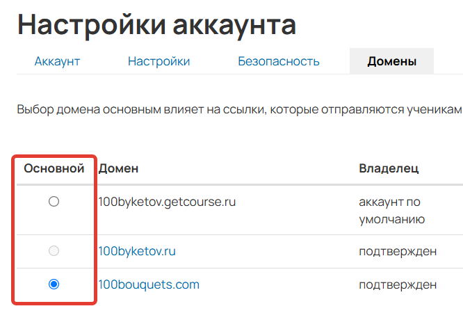The height and width of the screenshot is (329, 463).
Task: Click the Домен column header
Action: point(118,168)
